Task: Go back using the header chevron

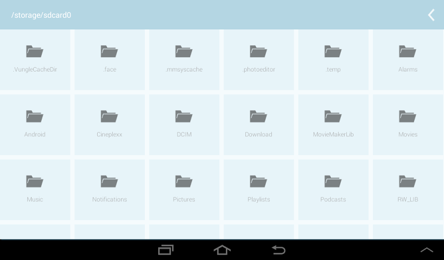Action: click(431, 15)
